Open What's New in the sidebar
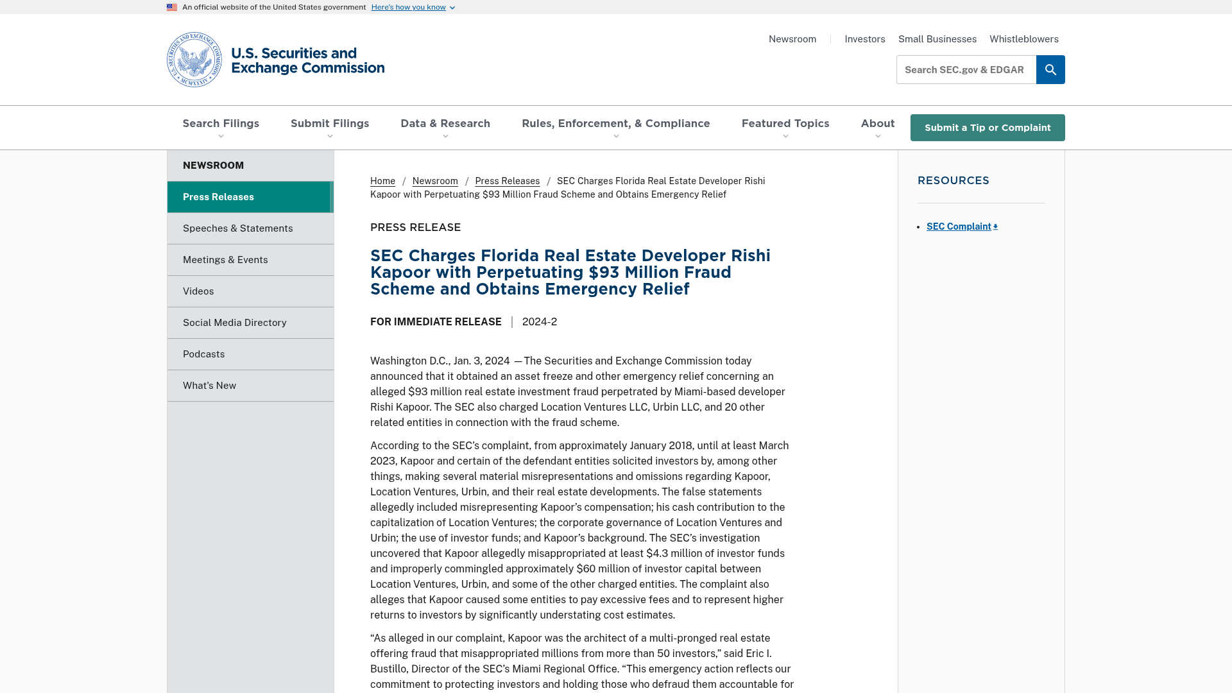 [x=250, y=386]
